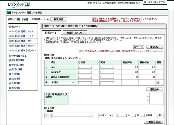This screenshot has height=125, width=174.
Task: Click the 4.0 目安の値 for GPA
Action: [153, 67]
